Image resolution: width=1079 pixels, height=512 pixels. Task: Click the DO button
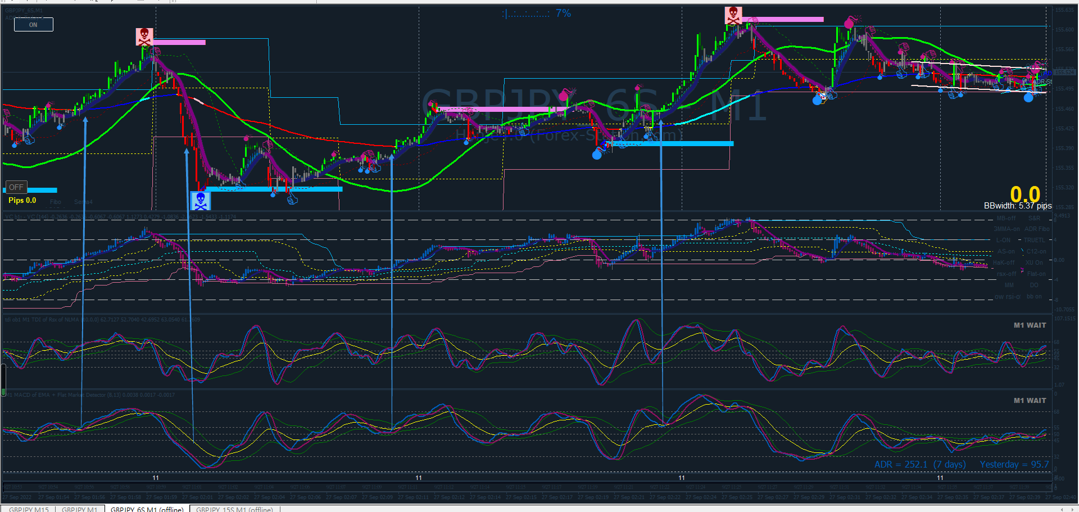pos(1034,285)
